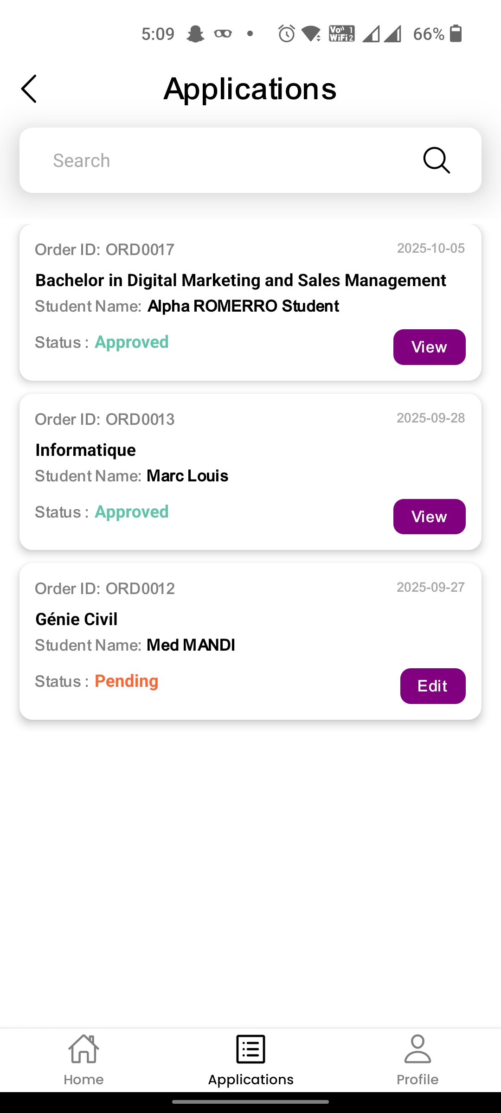Open the Profile tab icon

tap(417, 1049)
